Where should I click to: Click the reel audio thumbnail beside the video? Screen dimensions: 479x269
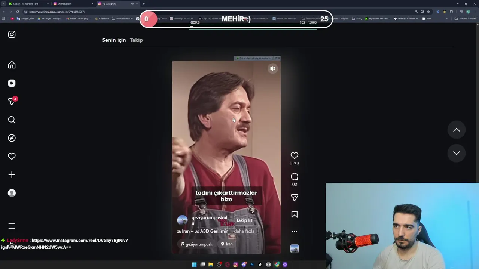295,248
